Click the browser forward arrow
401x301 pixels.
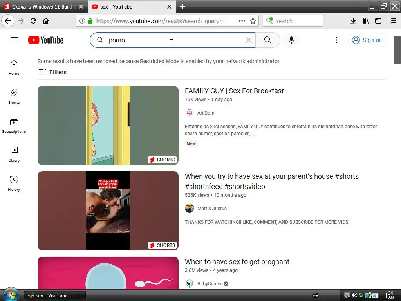21,21
